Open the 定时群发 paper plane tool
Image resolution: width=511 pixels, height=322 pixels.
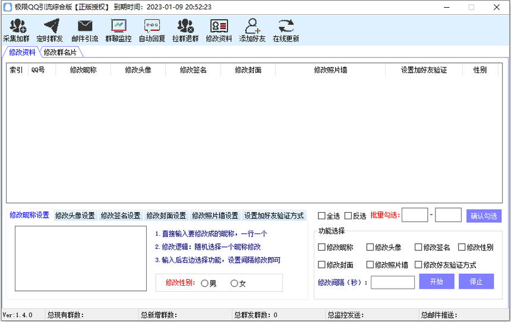[49, 30]
